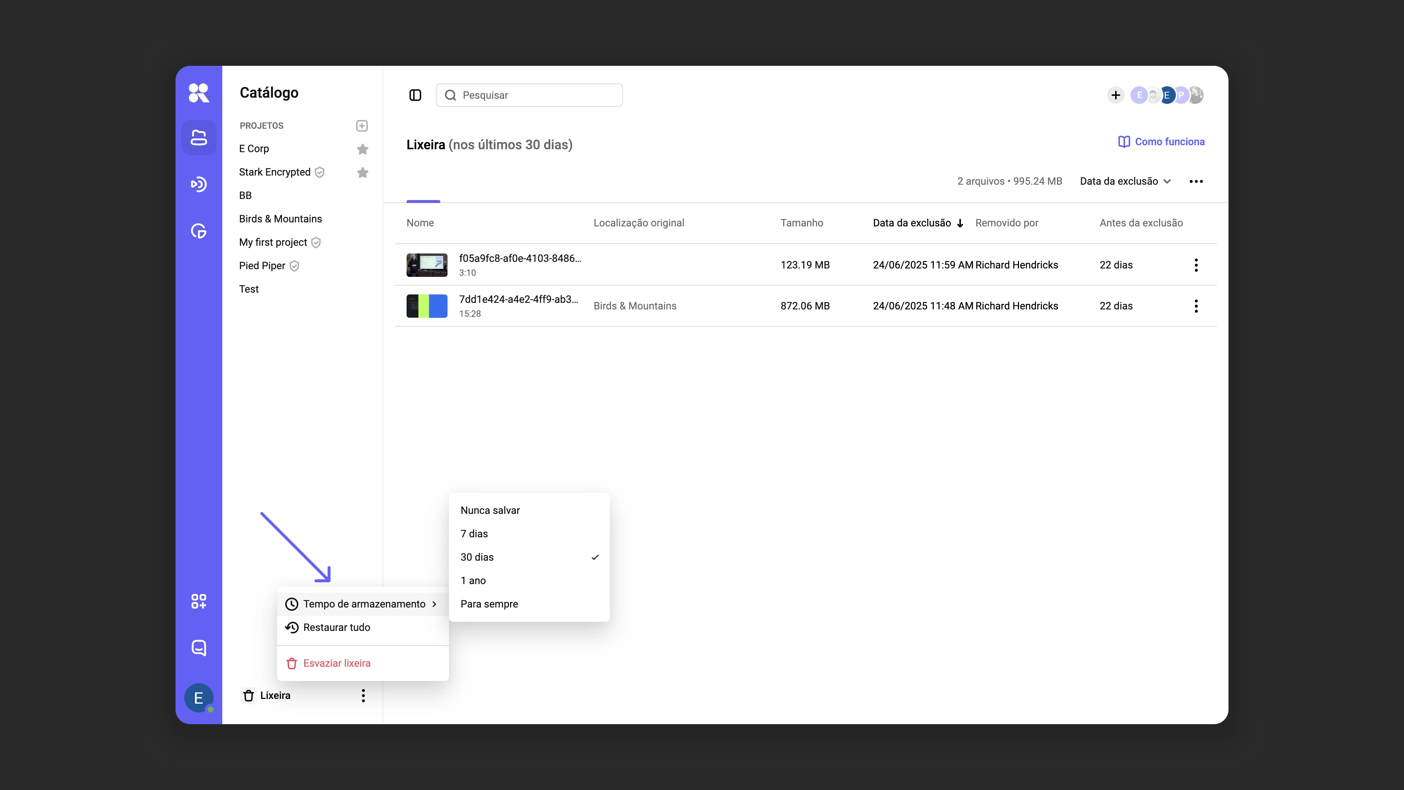The image size is (1404, 790).
Task: Open the Birds & Mountains project
Action: (x=280, y=219)
